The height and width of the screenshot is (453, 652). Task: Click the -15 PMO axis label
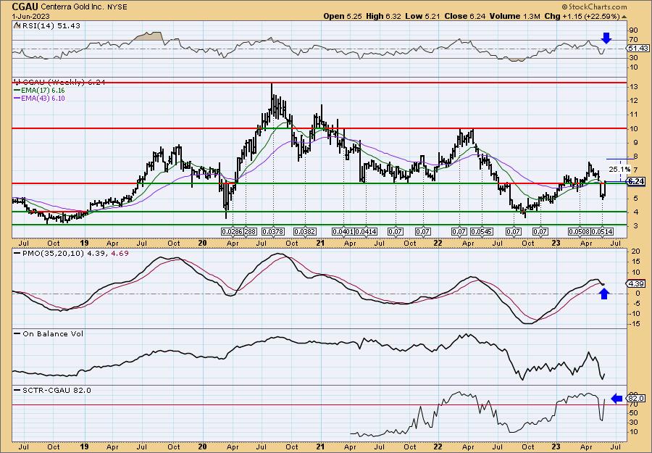click(633, 324)
